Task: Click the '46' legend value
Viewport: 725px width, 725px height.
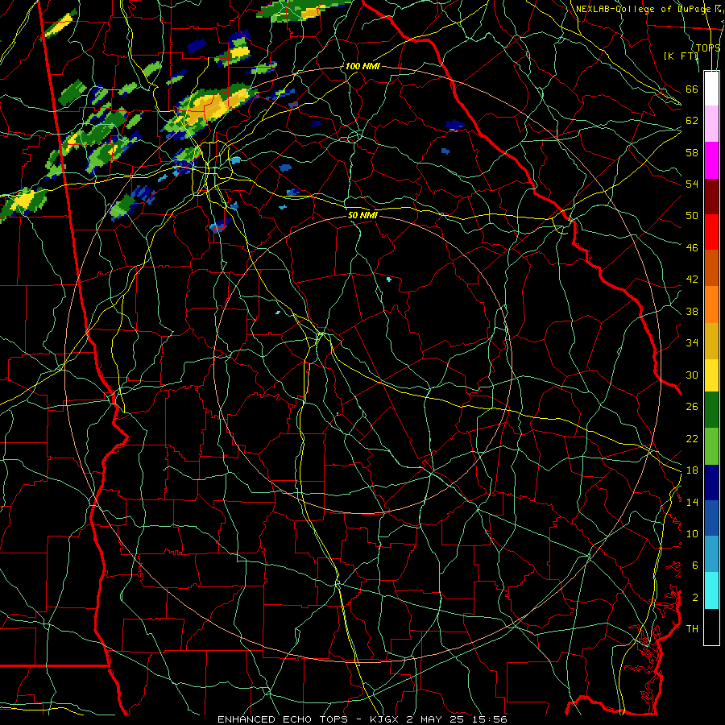Action: pyautogui.click(x=692, y=248)
